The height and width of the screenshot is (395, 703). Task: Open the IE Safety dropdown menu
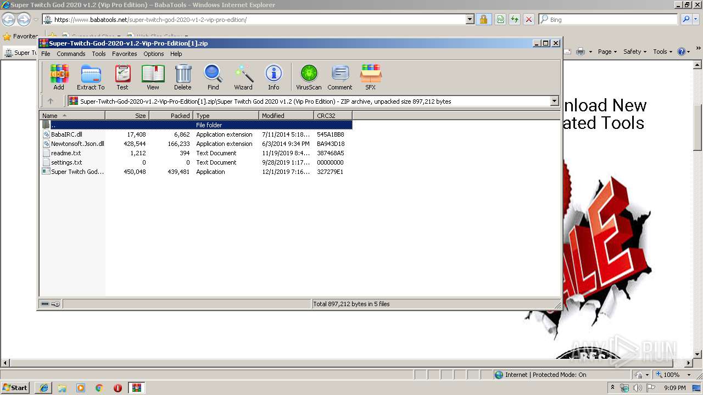pyautogui.click(x=635, y=52)
